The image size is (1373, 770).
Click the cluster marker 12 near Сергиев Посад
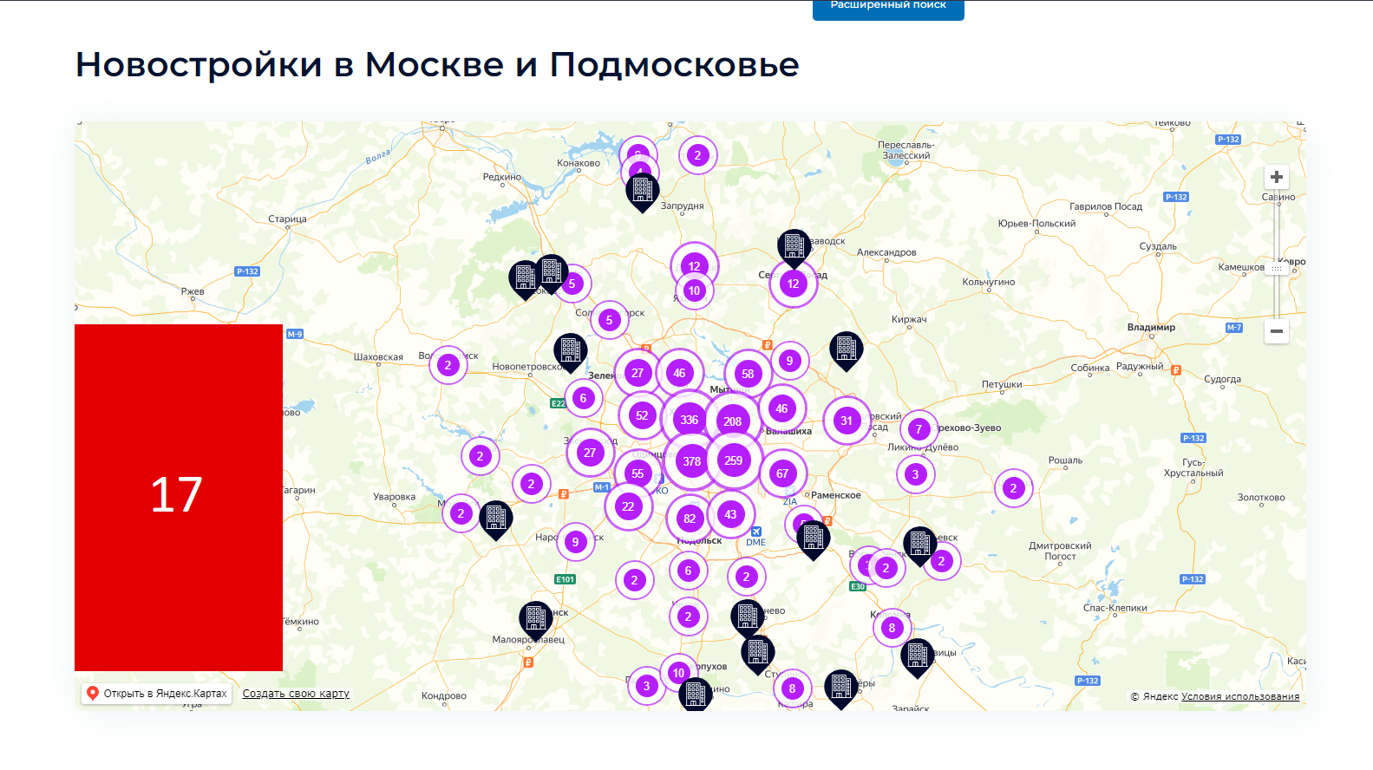coord(793,284)
